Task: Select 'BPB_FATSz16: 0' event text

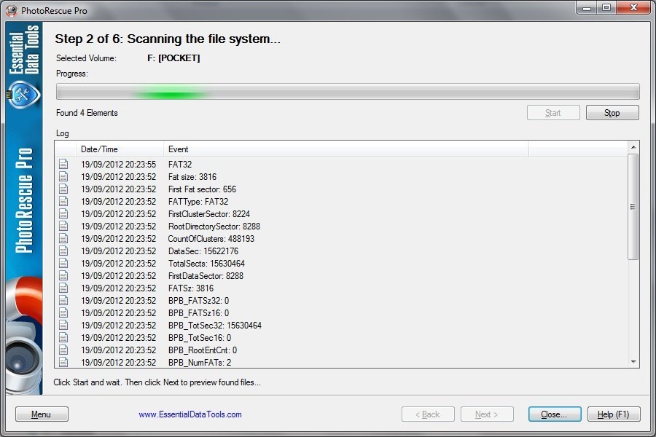Action: (199, 312)
